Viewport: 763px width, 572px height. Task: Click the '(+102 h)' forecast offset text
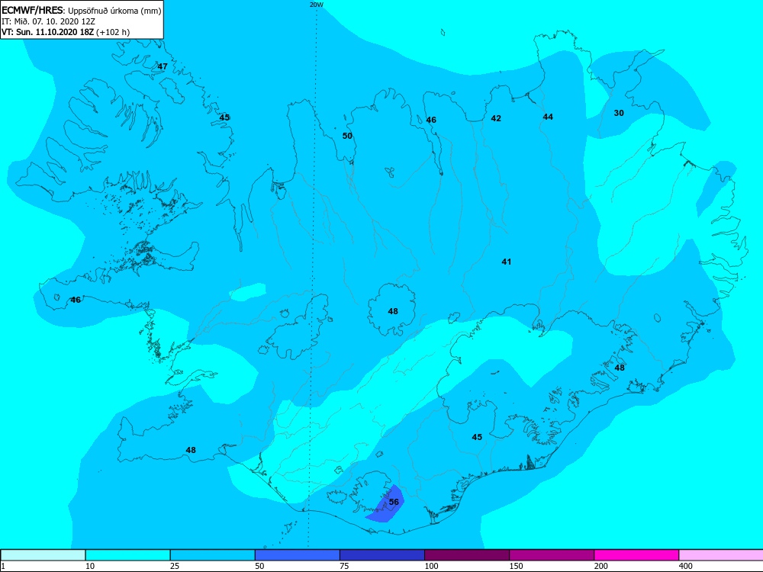click(114, 33)
